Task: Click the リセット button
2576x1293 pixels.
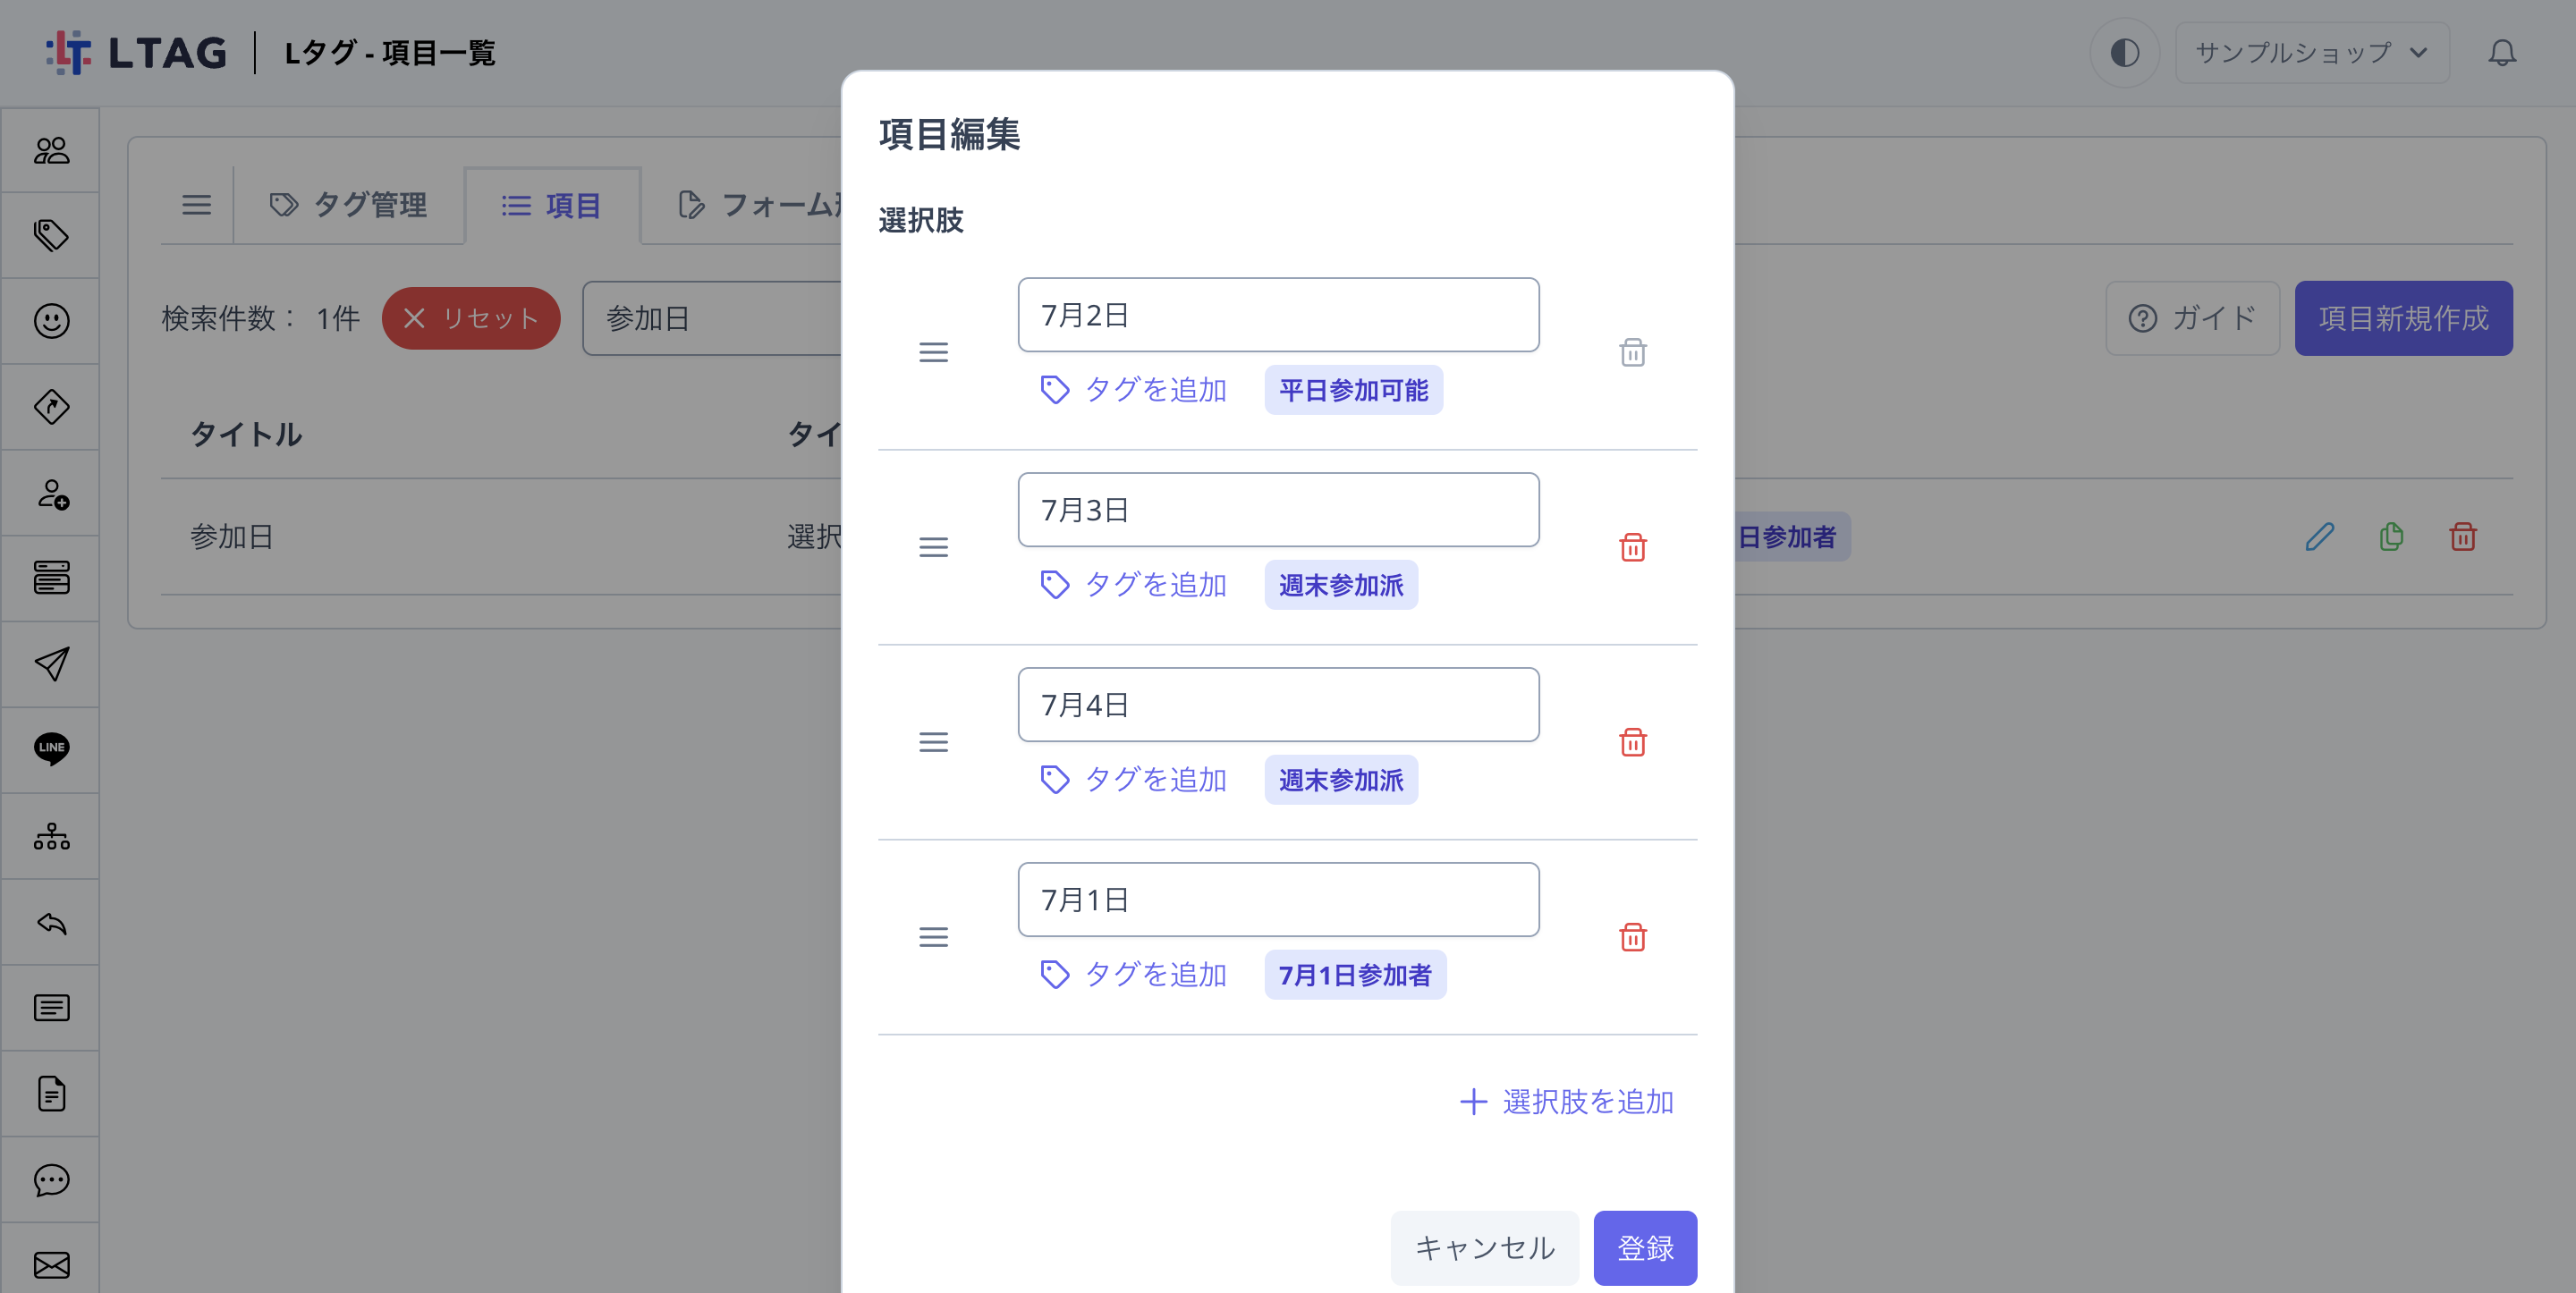Action: tap(470, 318)
